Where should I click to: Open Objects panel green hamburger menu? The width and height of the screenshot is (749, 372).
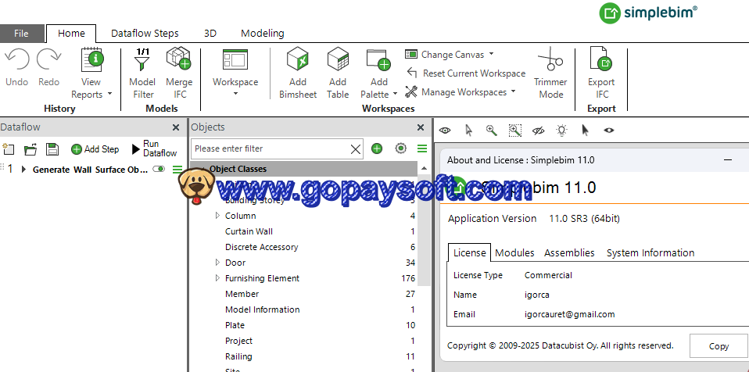(422, 148)
